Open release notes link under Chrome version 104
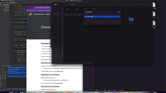The height and width of the screenshot is (93, 166). (x=60, y=71)
